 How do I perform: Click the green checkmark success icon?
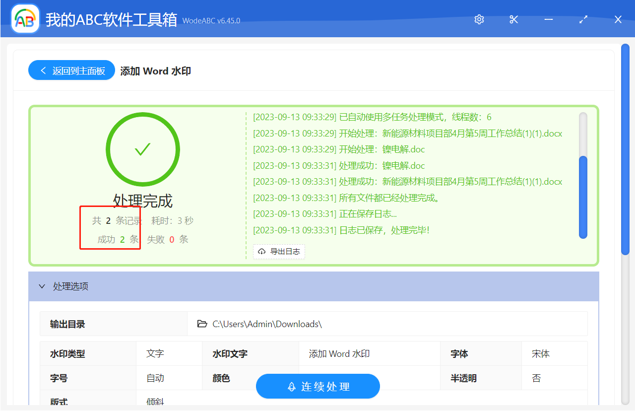(142, 149)
